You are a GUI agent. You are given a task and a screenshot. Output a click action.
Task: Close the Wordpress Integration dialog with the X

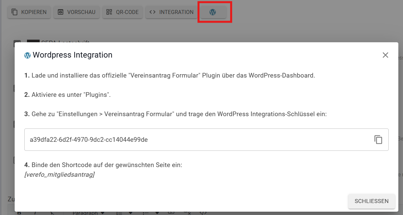tap(385, 55)
